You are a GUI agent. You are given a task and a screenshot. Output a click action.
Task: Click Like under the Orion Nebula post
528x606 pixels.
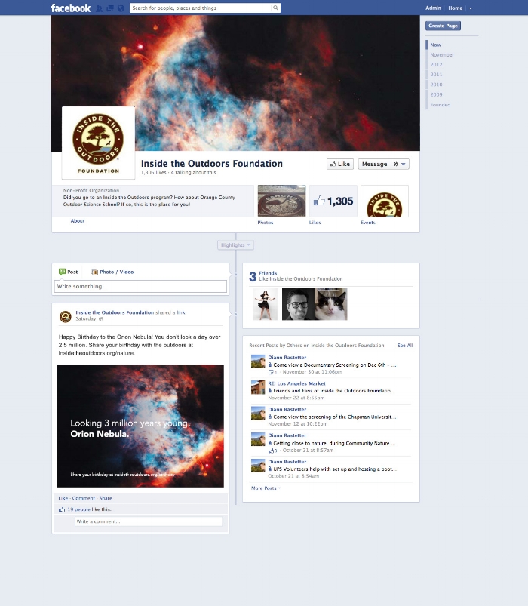click(63, 498)
